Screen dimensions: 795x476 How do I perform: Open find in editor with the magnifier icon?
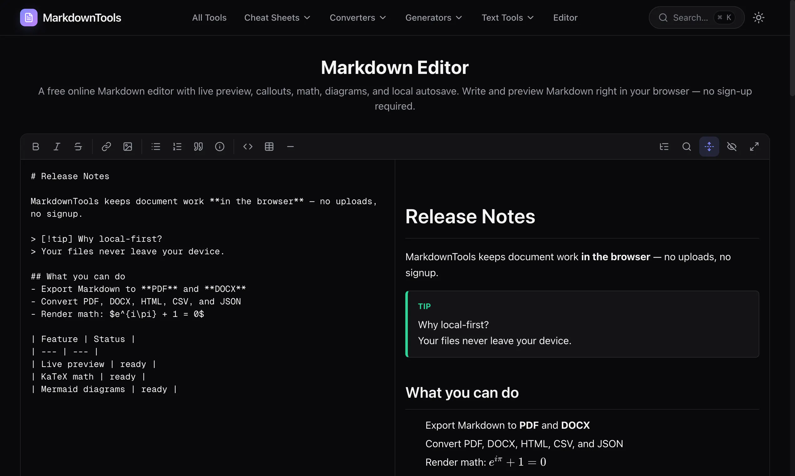(x=687, y=147)
